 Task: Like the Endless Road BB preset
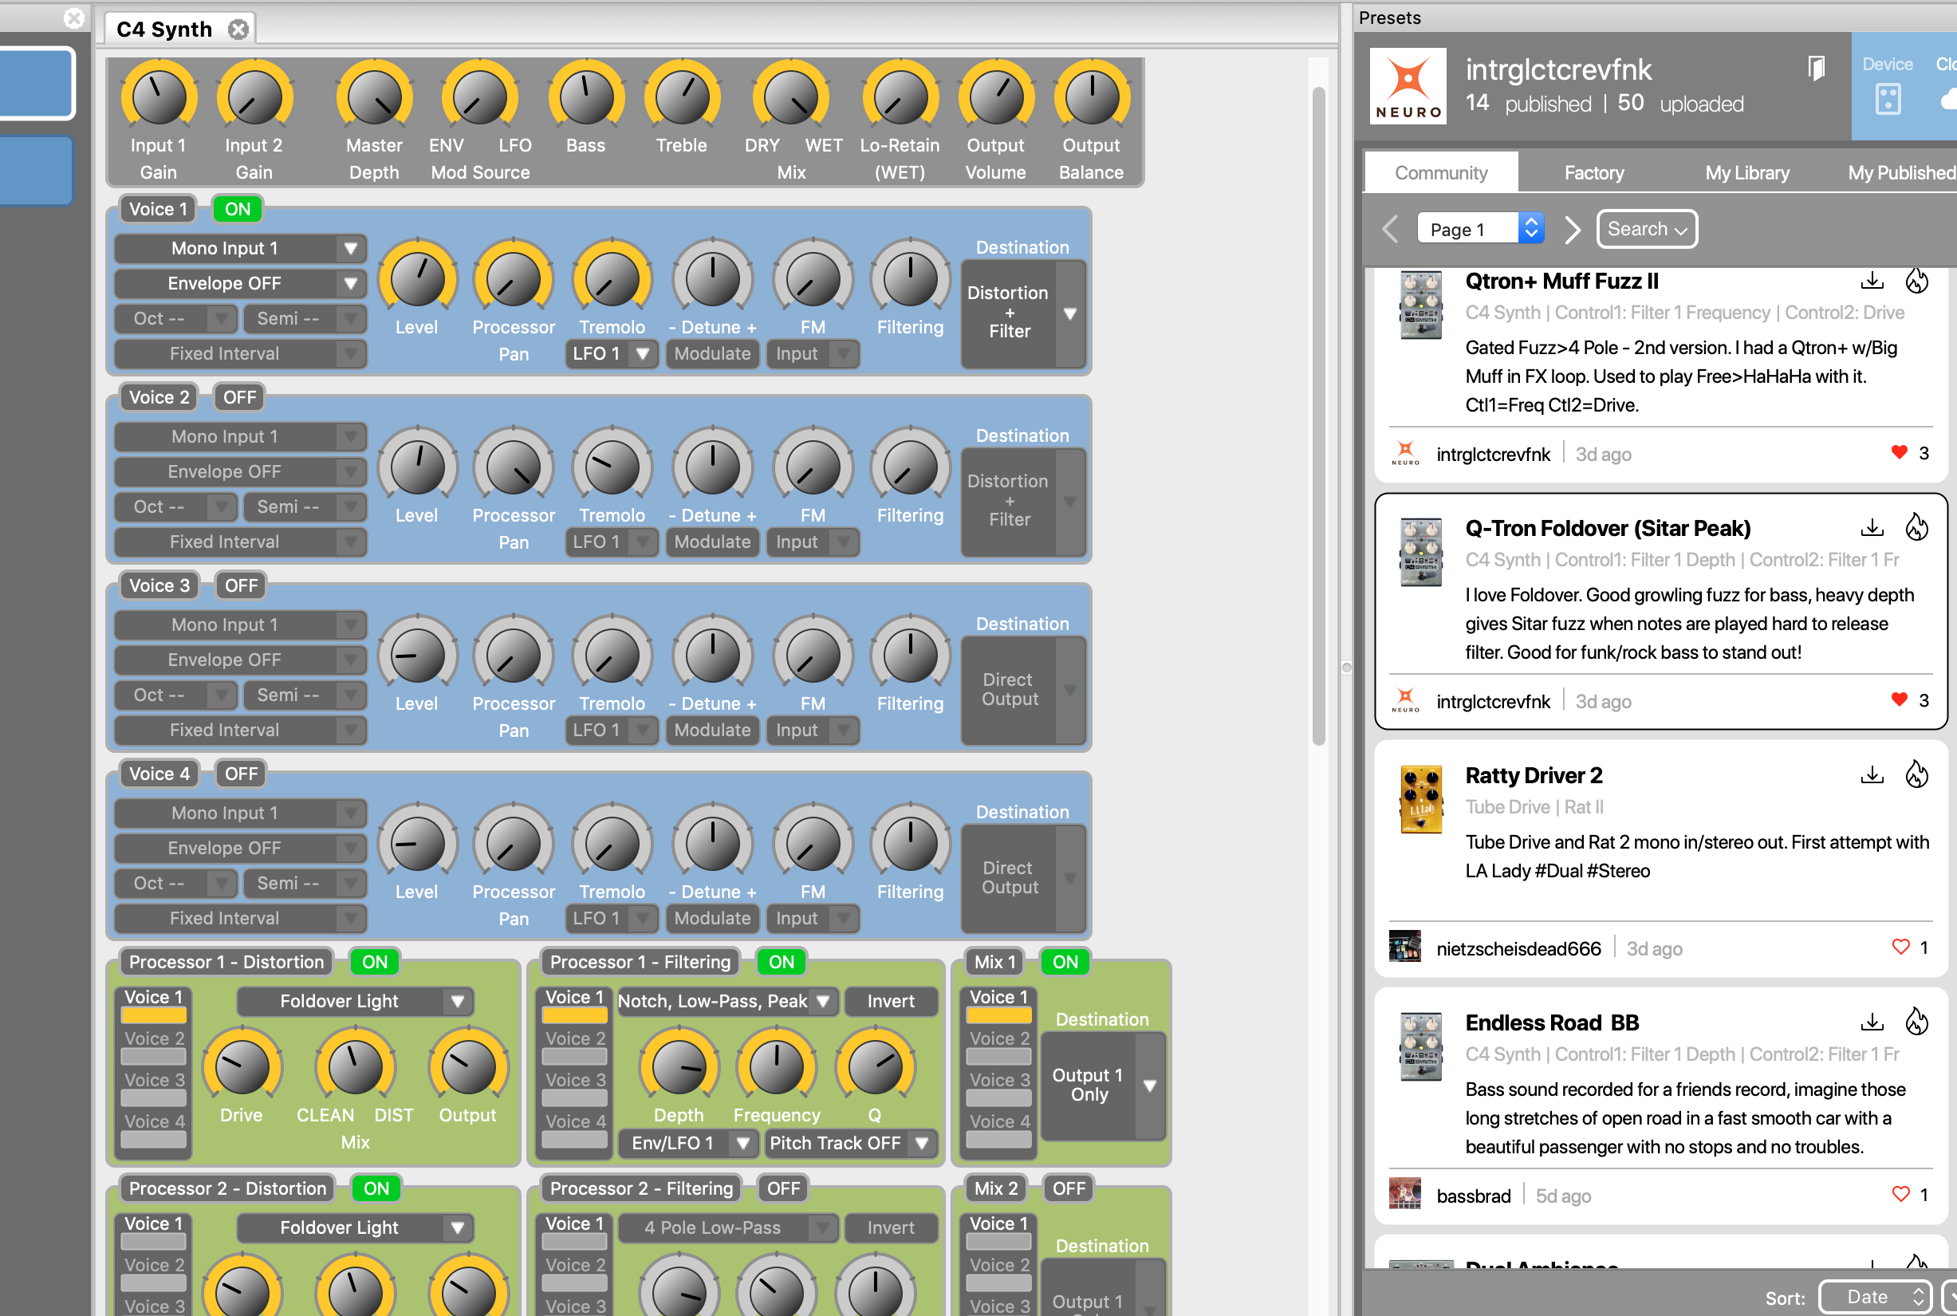1900,1193
